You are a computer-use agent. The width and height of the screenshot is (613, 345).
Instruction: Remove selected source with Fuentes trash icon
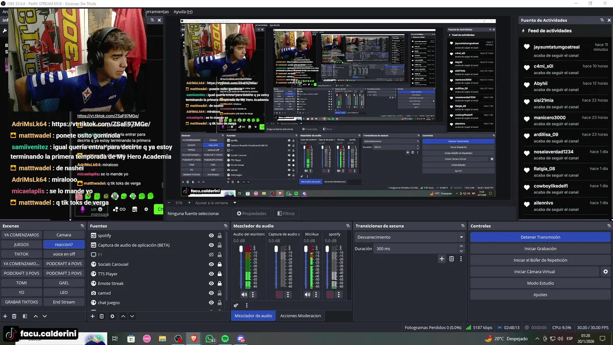(x=102, y=316)
